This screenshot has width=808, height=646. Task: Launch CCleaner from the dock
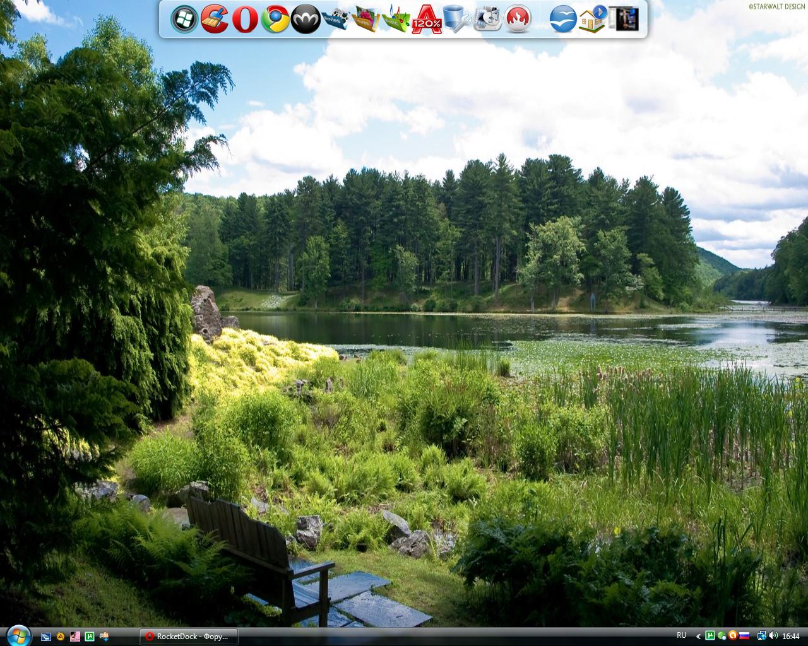215,19
